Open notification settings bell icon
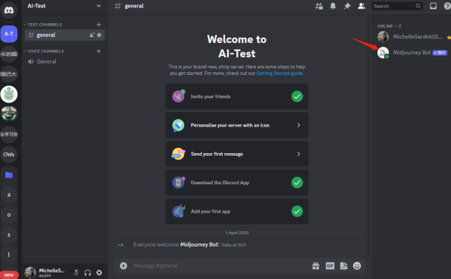Screen dimensions: 451x279 tap(332, 6)
